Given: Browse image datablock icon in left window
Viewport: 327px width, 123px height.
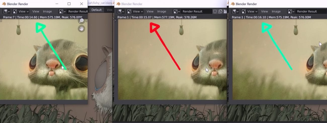Looking at the screenshot, I should 62,11.
